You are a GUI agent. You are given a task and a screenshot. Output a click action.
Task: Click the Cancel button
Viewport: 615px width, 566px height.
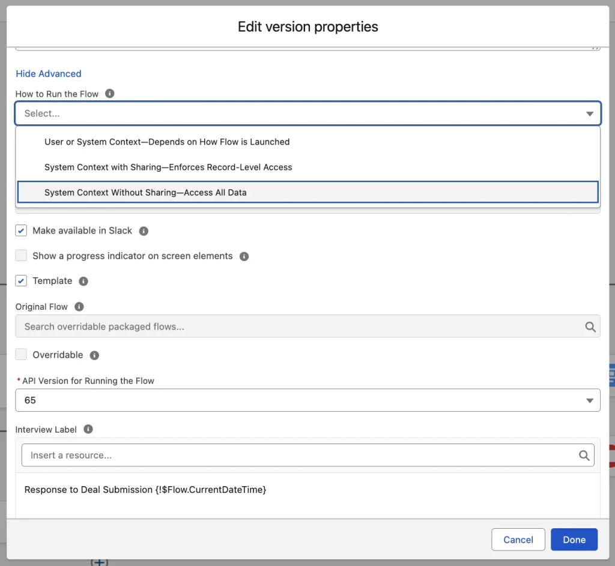coord(518,540)
